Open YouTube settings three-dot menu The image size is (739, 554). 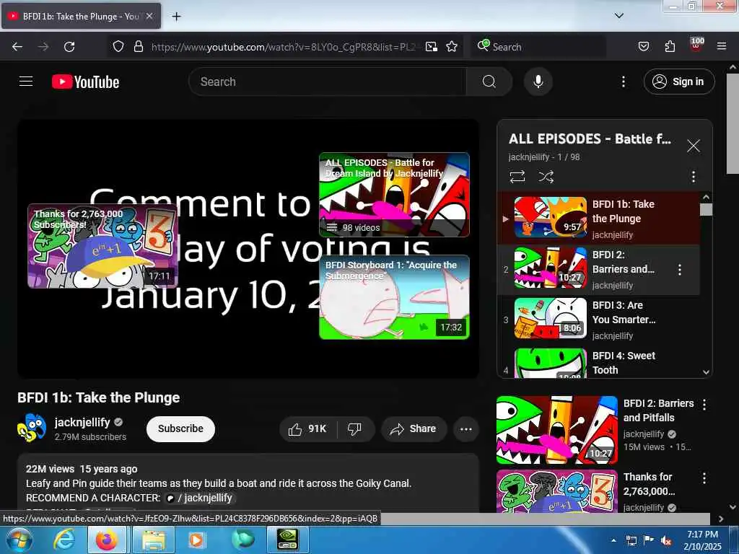[x=623, y=82]
